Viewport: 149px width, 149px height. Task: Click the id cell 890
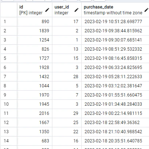(34, 22)
